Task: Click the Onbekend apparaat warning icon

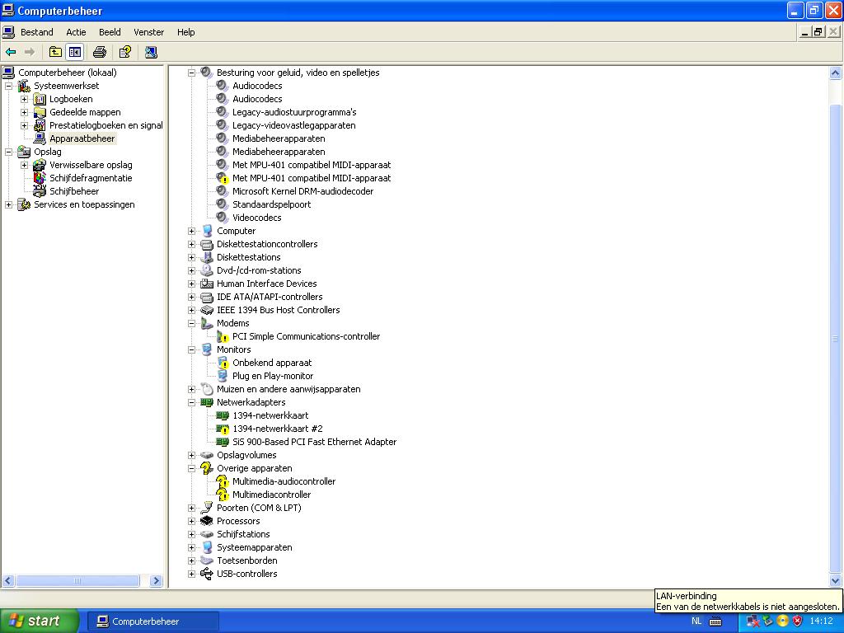Action: [223, 363]
